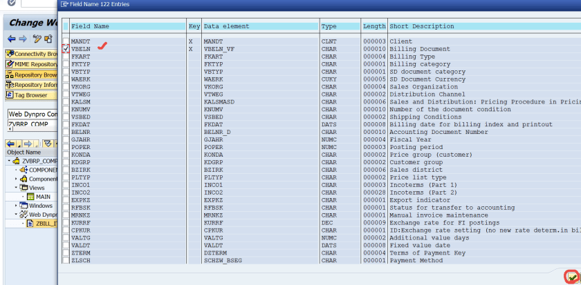
Task: Check the KURRF row checkbox
Action: pos(66,222)
